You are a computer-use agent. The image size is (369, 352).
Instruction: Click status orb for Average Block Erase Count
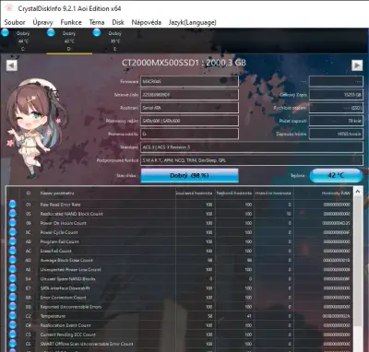(x=13, y=260)
